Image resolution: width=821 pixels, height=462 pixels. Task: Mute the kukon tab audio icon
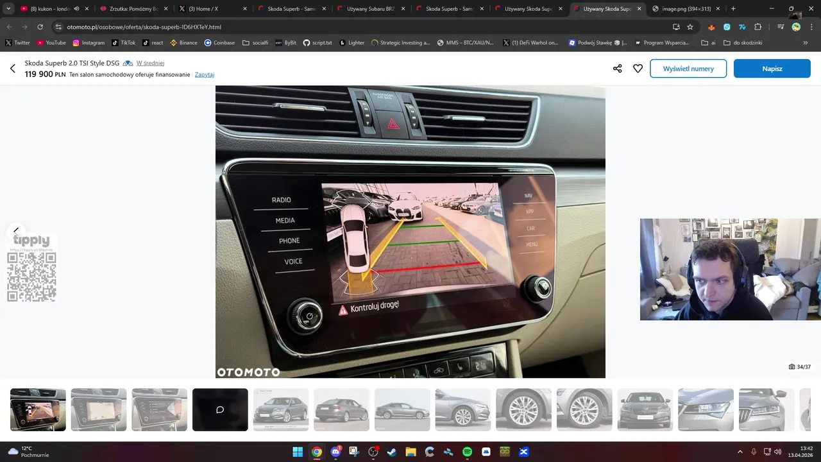click(76, 9)
